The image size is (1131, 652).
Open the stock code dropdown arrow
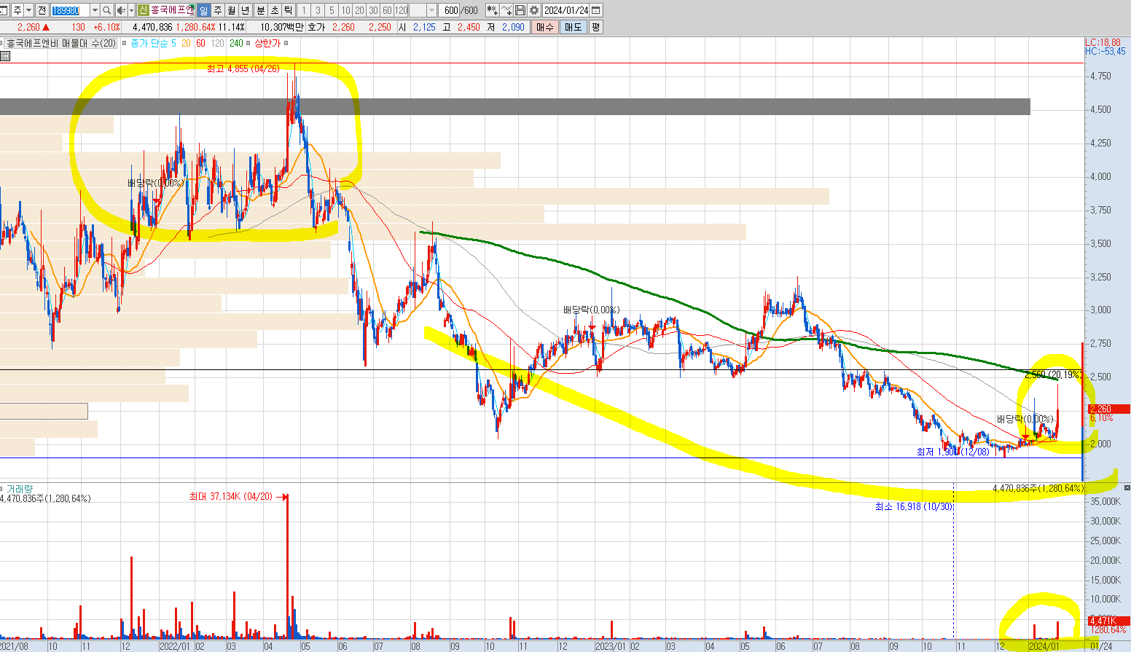tap(95, 10)
